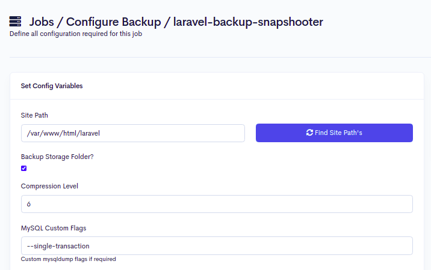Image resolution: width=431 pixels, height=270 pixels.
Task: Click the "Set Config Variables" card heading
Action: tap(52, 86)
